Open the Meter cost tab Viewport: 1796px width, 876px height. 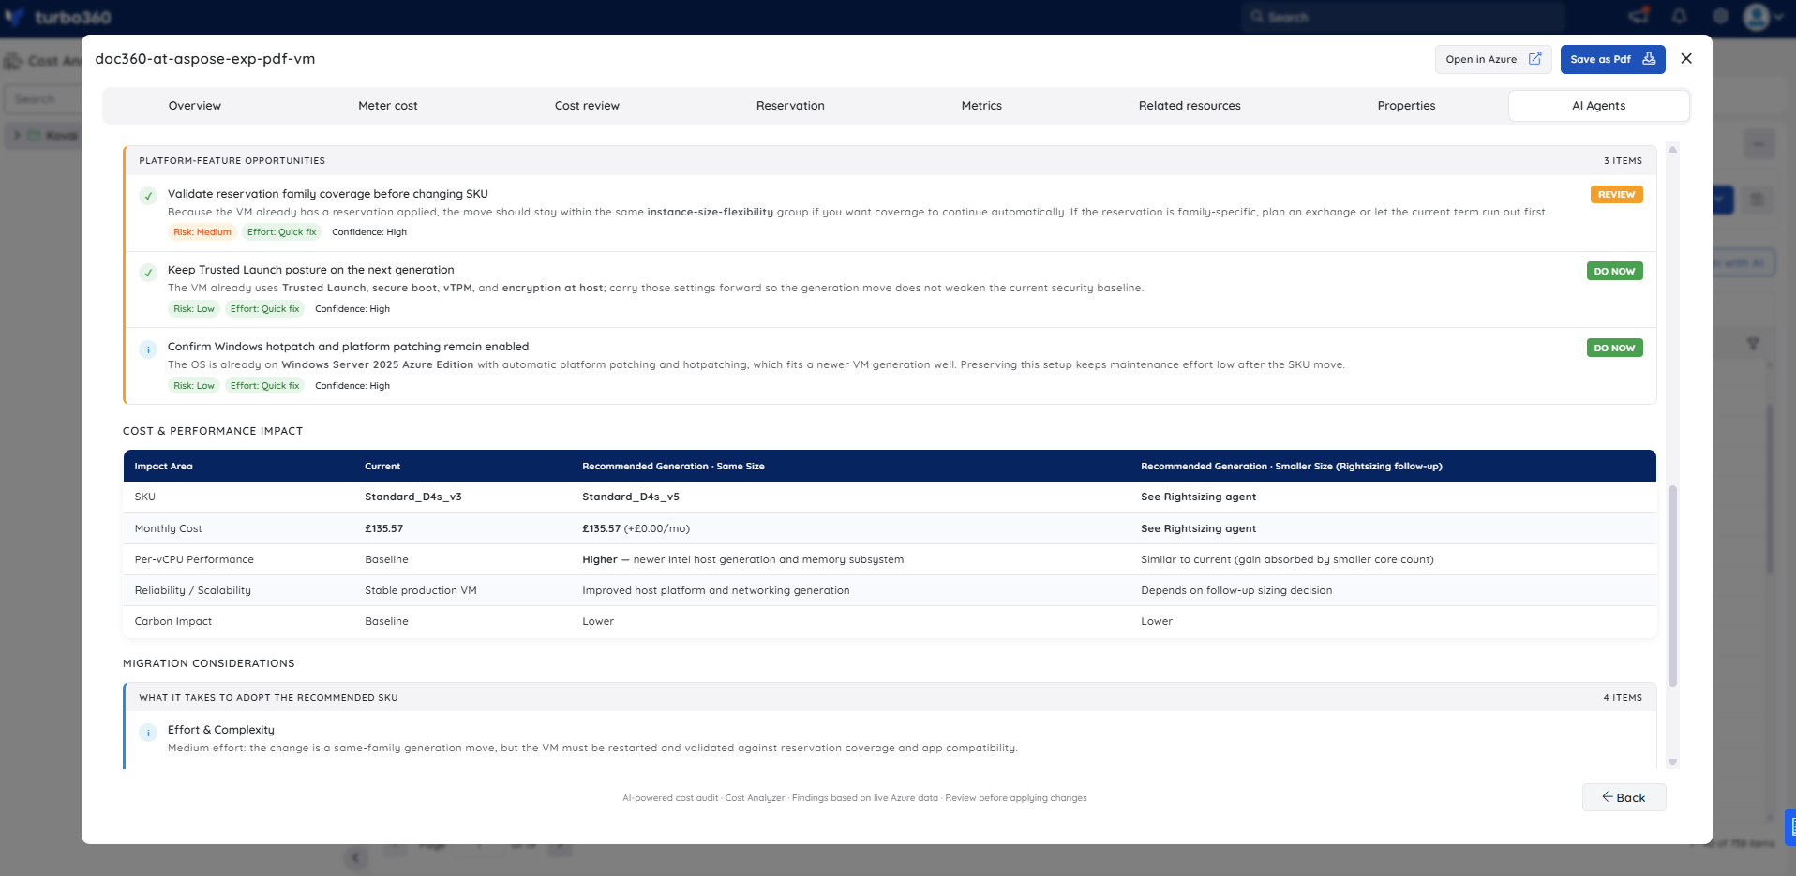[388, 106]
